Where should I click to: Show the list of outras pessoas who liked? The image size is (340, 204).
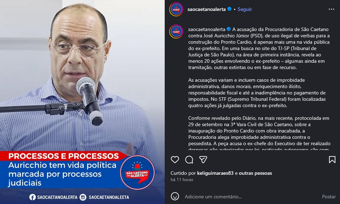(255, 173)
